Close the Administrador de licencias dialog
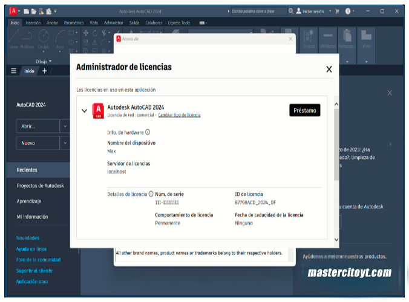This screenshot has width=409, height=302. pos(329,69)
